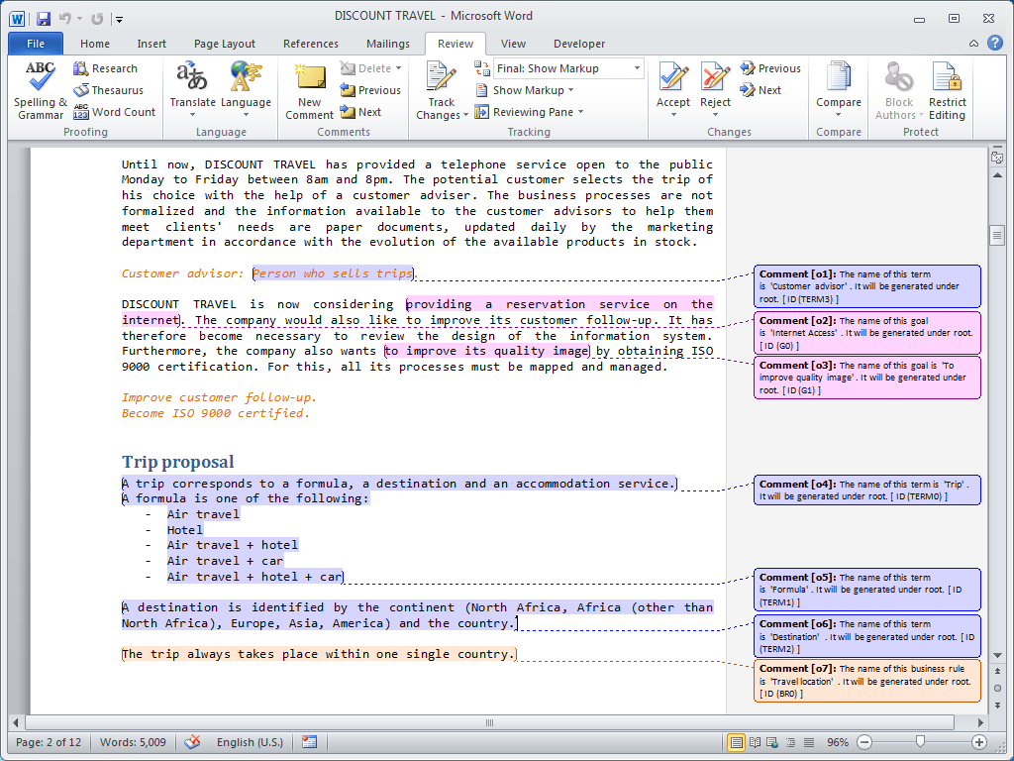Viewport: 1014px width, 761px height.
Task: Show the Word Count dialog
Action: pyautogui.click(x=114, y=112)
